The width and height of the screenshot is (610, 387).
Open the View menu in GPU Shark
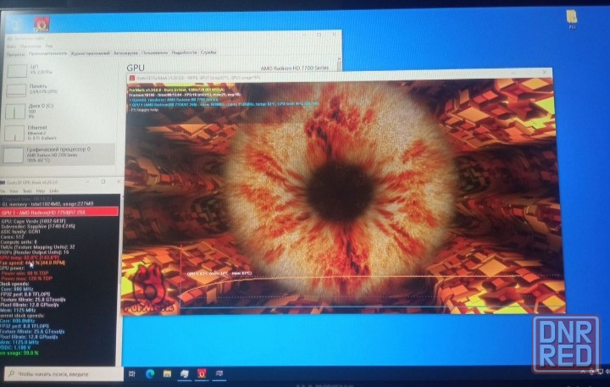pos(14,191)
